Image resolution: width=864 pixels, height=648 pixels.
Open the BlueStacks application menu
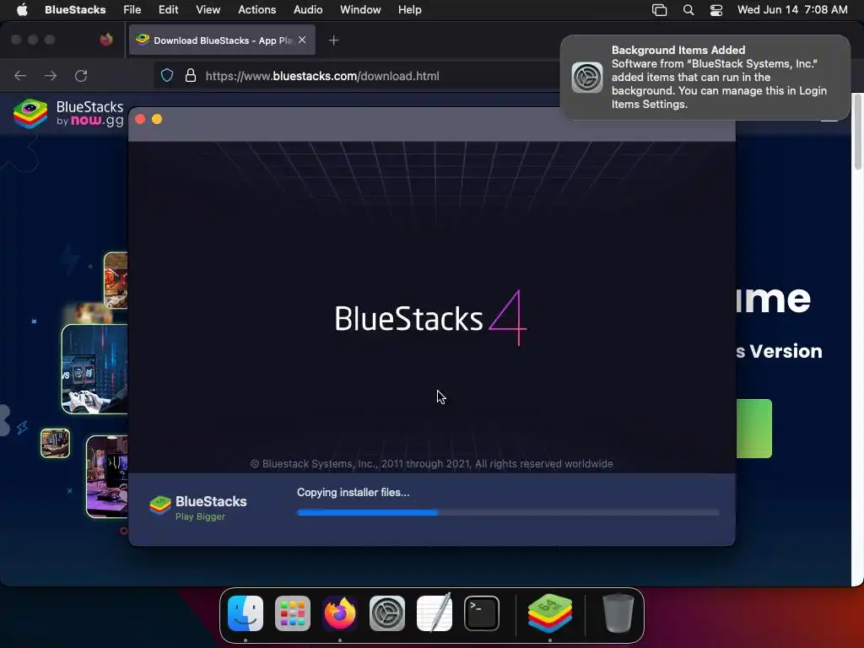tap(75, 10)
